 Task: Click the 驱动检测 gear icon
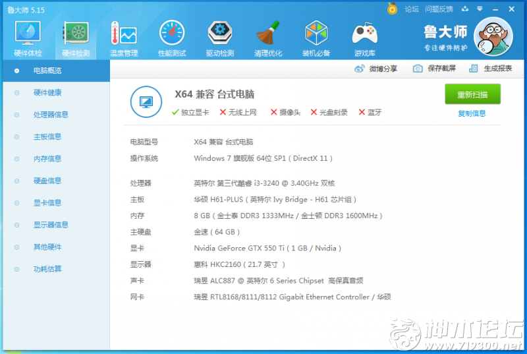click(220, 37)
